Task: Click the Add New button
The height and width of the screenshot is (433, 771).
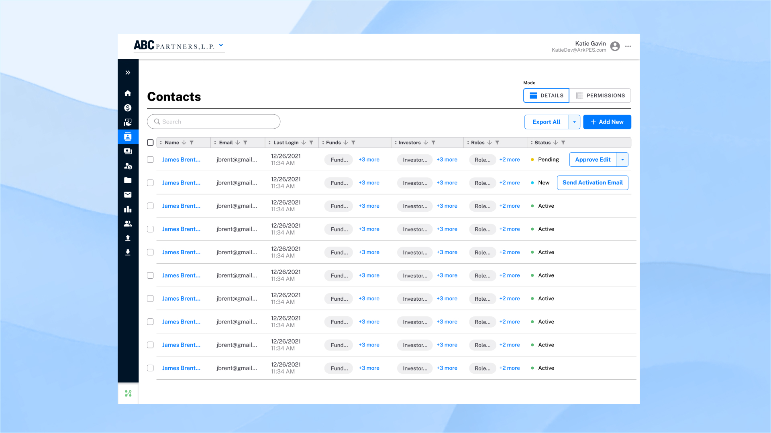Action: point(607,122)
